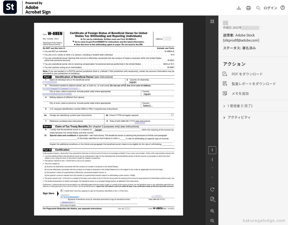Open help via question mark icon

(283, 8)
